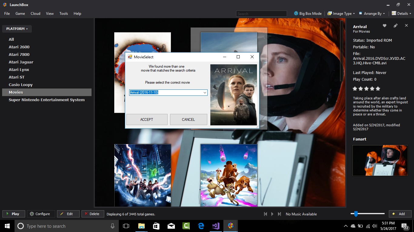
Task: Open the File menu
Action: [7, 14]
